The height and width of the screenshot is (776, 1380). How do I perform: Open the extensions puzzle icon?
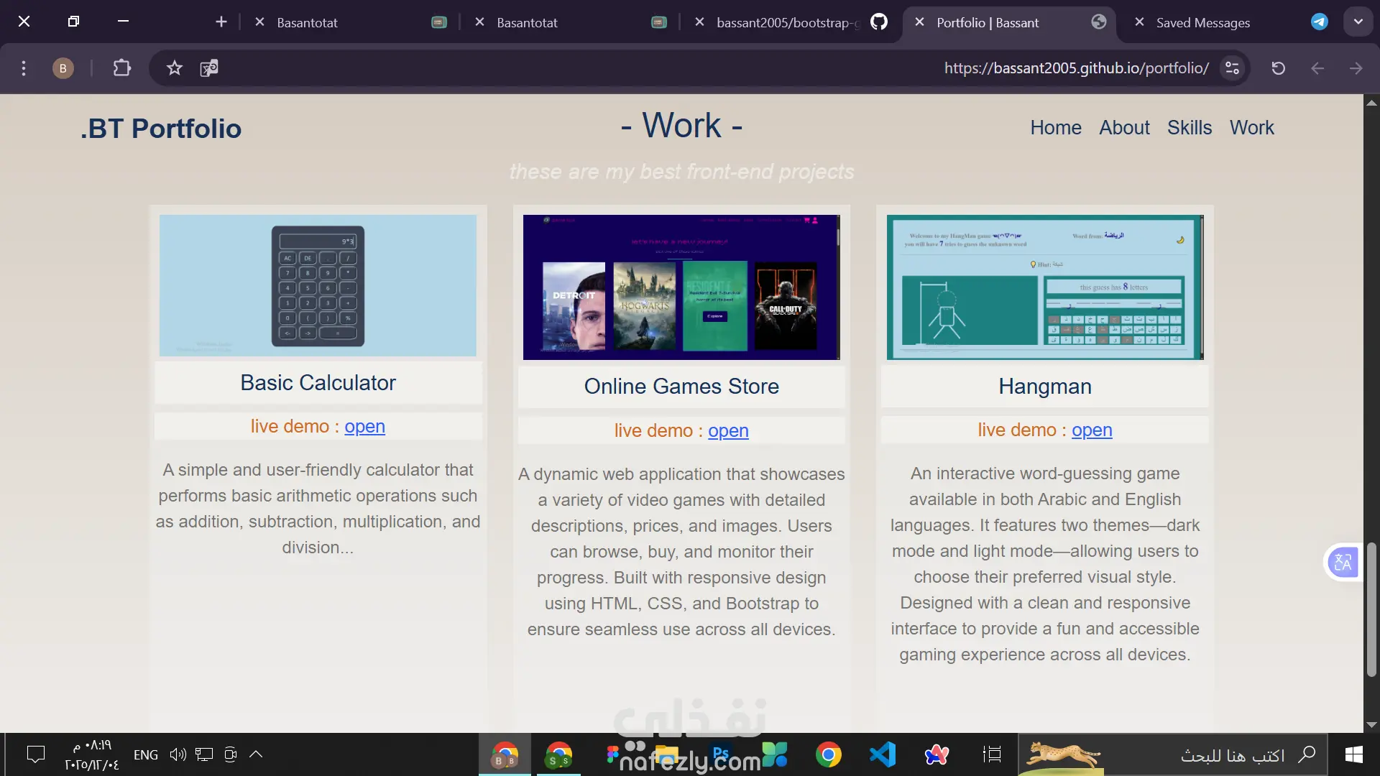click(x=122, y=68)
